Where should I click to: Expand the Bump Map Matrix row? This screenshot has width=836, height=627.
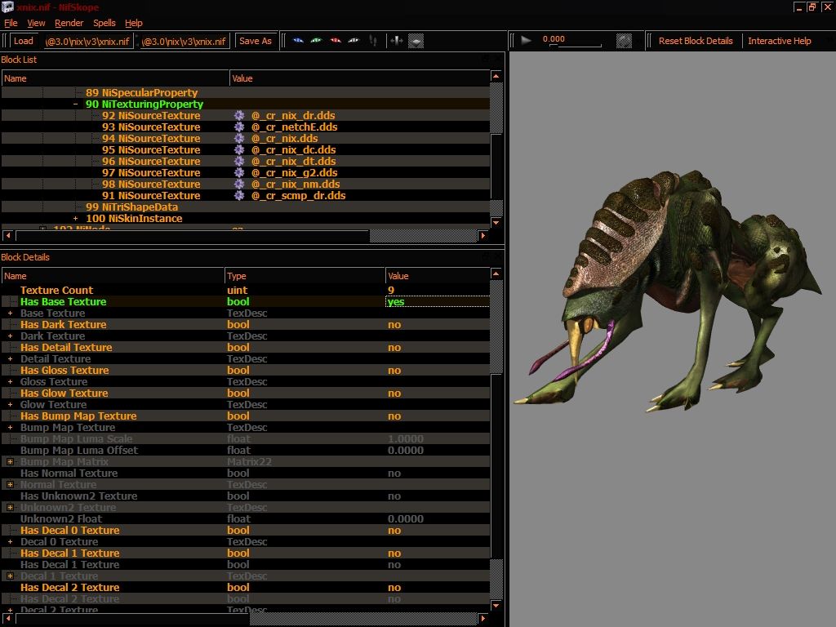click(10, 462)
